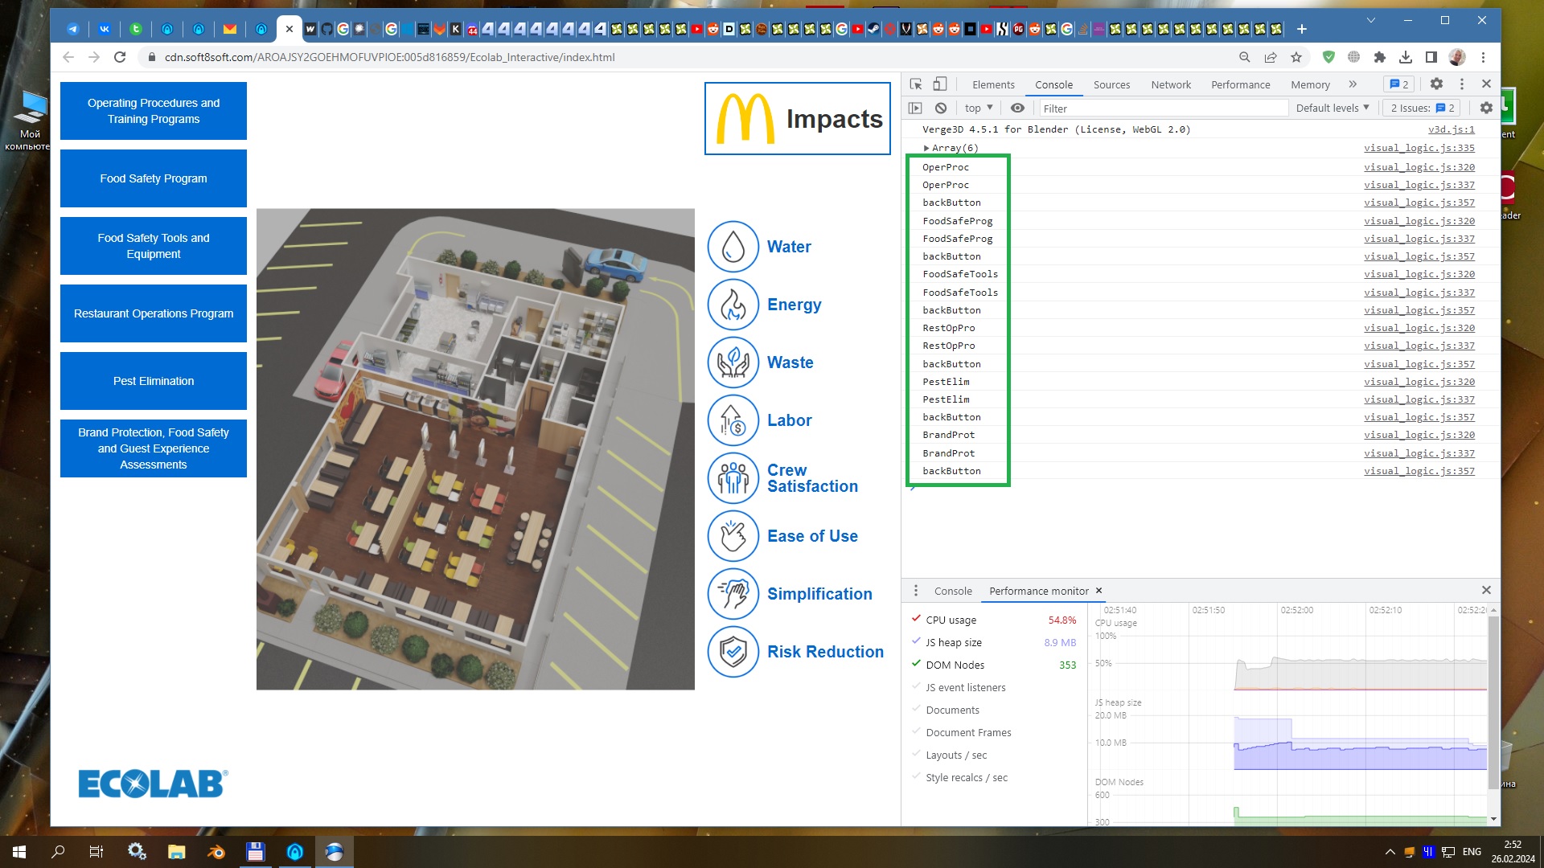Toggle DOM Nodes checkbox
Screen dimensions: 1544x868
click(916, 664)
